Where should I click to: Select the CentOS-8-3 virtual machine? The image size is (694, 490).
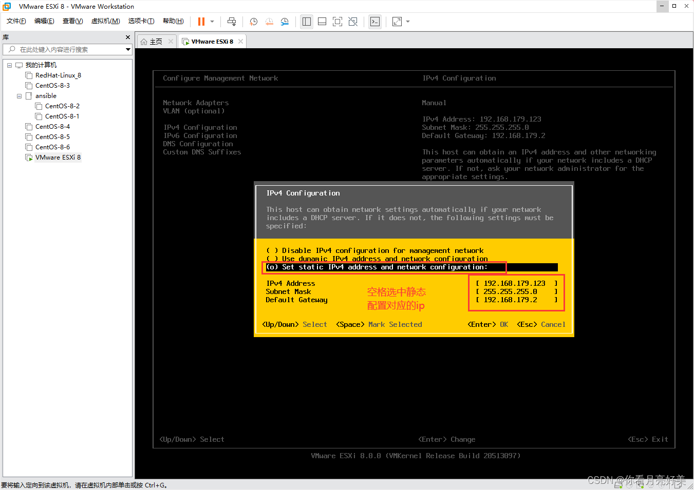pos(52,86)
